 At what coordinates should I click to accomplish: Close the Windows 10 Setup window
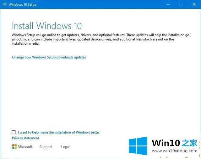(x=194, y=4)
